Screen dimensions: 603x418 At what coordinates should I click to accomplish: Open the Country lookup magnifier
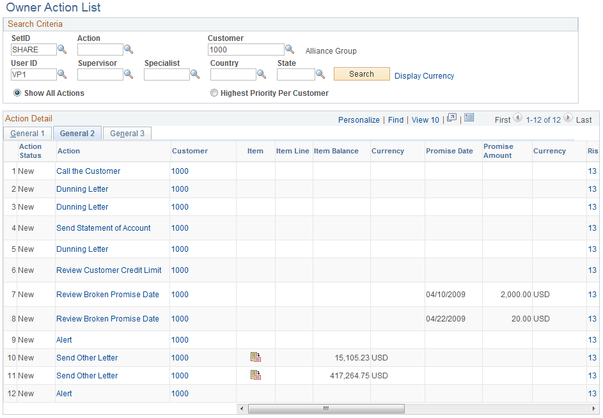(x=261, y=74)
